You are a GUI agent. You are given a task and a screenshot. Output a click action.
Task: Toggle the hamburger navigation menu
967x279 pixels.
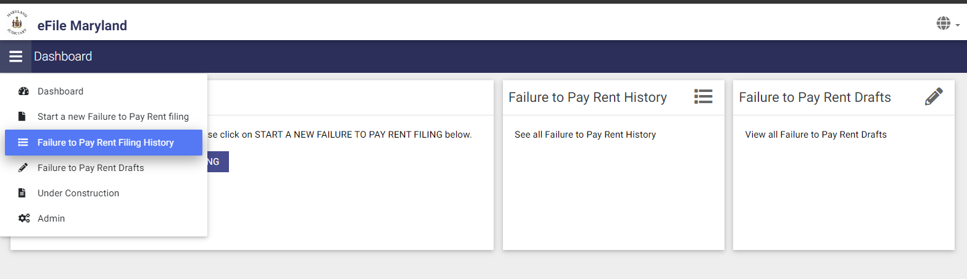pyautogui.click(x=15, y=57)
